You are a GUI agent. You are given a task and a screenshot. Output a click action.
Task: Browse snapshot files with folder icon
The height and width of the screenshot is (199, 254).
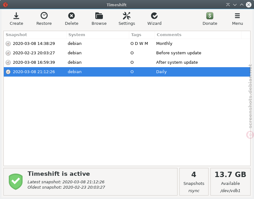(99, 16)
